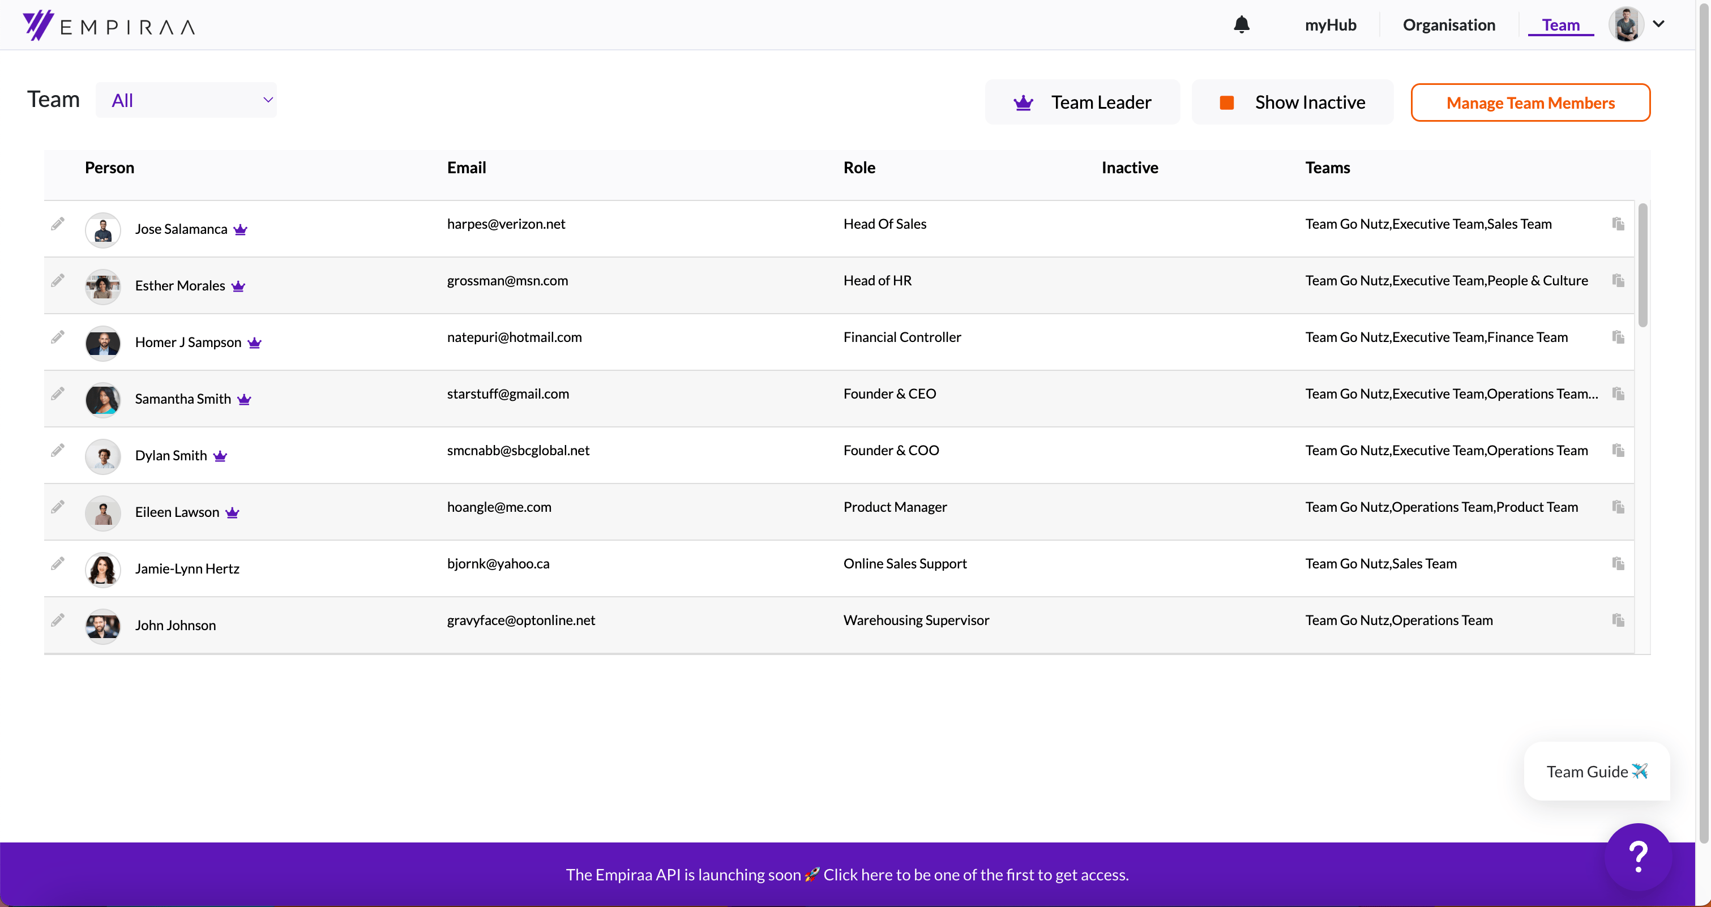Viewport: 1711px width, 907px height.
Task: Copy teams for Esther Morales row
Action: click(x=1618, y=280)
